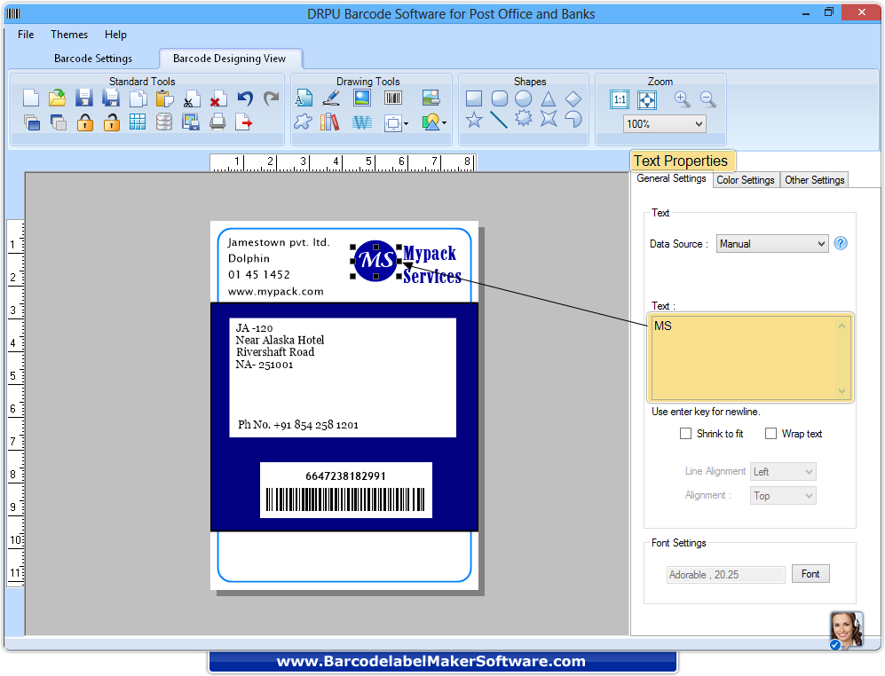Open a file with the folder icon

coord(57,98)
